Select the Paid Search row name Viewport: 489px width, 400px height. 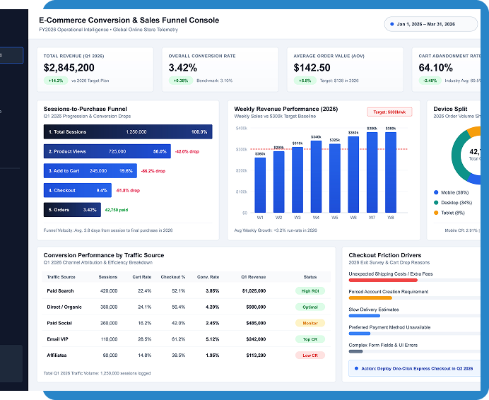point(60,290)
